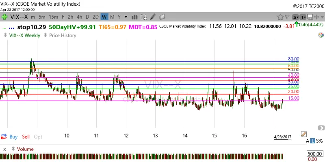Select the Daily 'D' timeframe
Viewport: 325px width, 162px height.
coord(87,17)
